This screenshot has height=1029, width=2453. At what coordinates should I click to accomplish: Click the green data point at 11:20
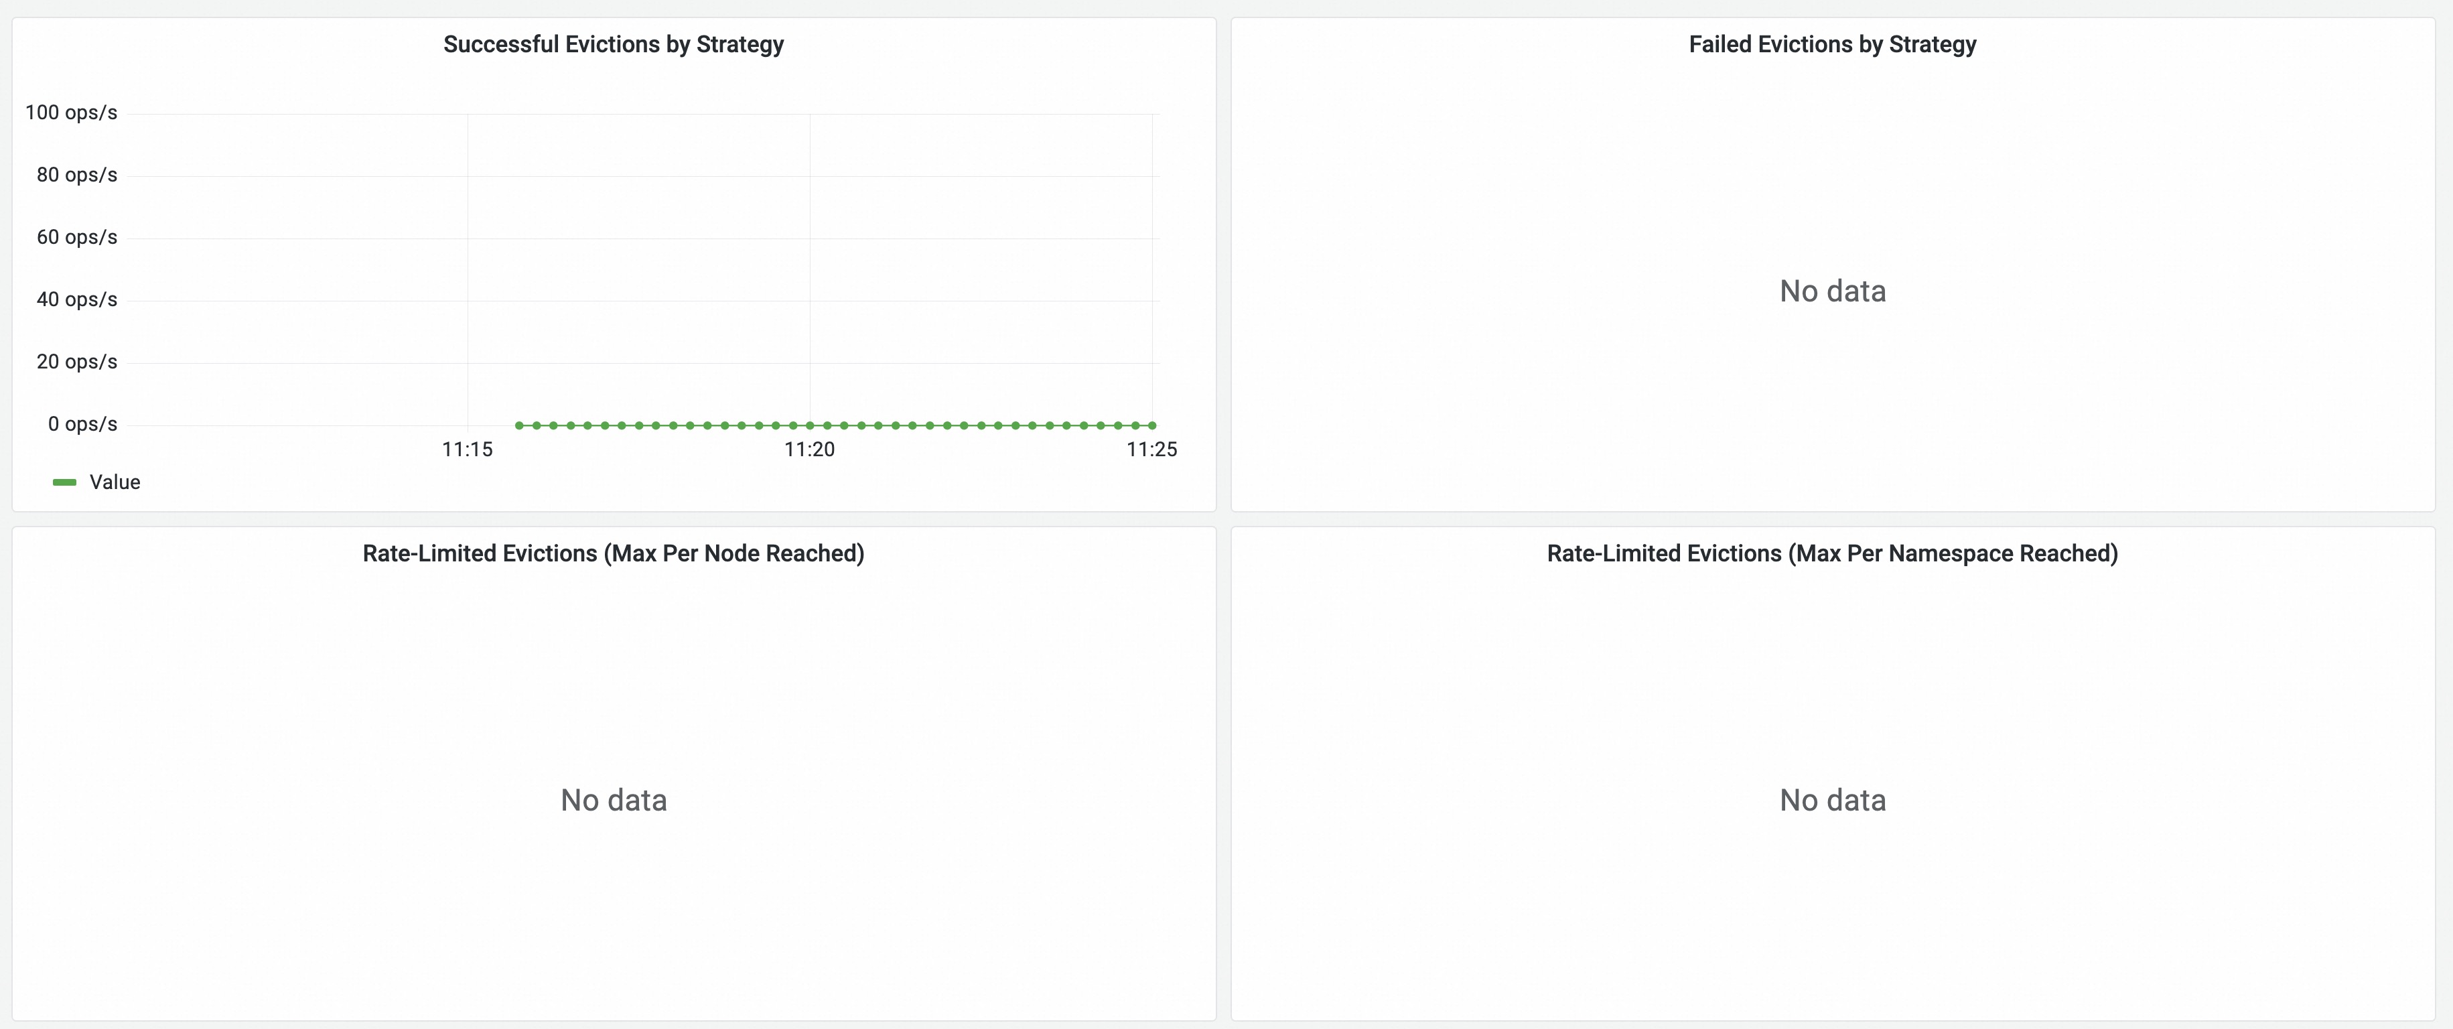click(809, 425)
